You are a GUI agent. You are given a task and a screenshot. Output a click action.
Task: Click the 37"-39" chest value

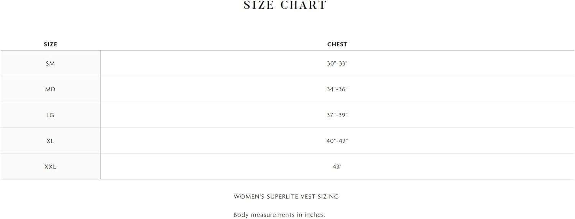pos(337,115)
